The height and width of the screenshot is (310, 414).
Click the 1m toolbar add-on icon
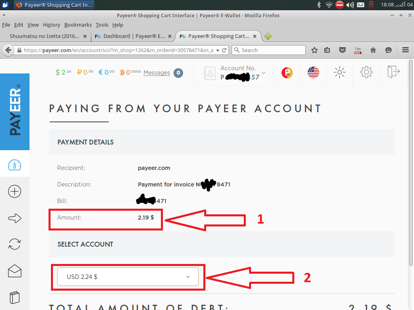pyautogui.click(x=358, y=50)
